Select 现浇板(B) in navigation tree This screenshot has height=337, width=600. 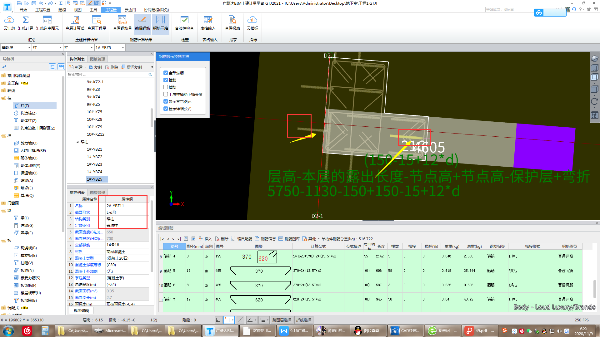(x=28, y=248)
